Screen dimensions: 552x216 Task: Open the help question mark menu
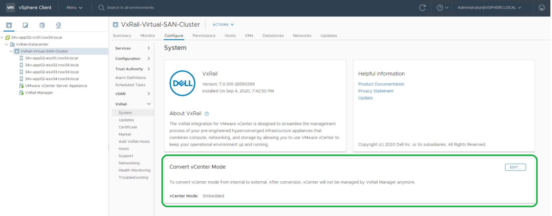(442, 8)
